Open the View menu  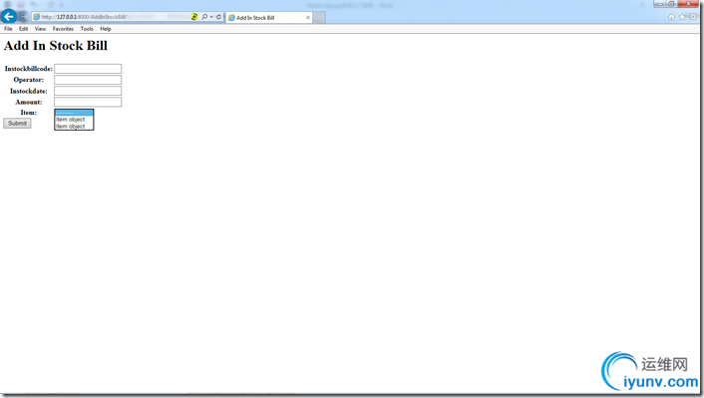[x=41, y=29]
